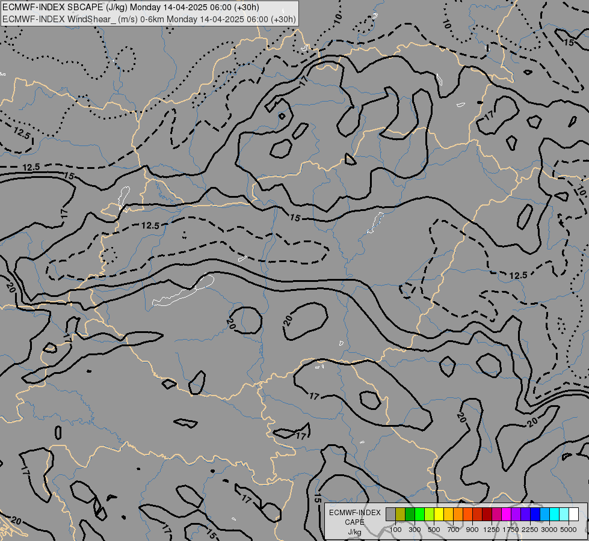Choose the cyan legend swatch
This screenshot has width=589, height=541.
point(555,514)
